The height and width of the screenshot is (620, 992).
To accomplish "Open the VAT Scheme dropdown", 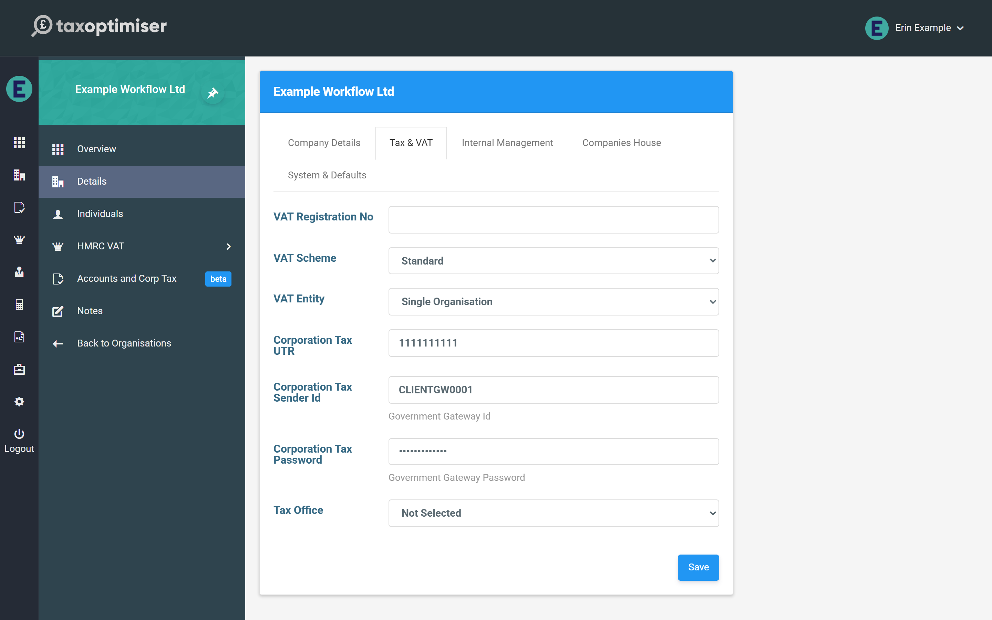I will (x=554, y=261).
